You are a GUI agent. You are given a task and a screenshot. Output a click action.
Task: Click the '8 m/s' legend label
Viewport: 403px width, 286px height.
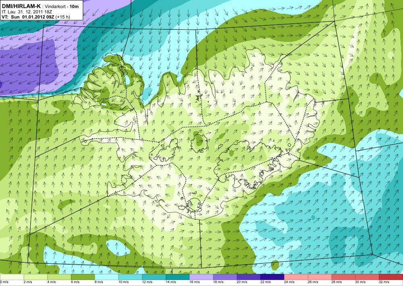[x=99, y=282]
